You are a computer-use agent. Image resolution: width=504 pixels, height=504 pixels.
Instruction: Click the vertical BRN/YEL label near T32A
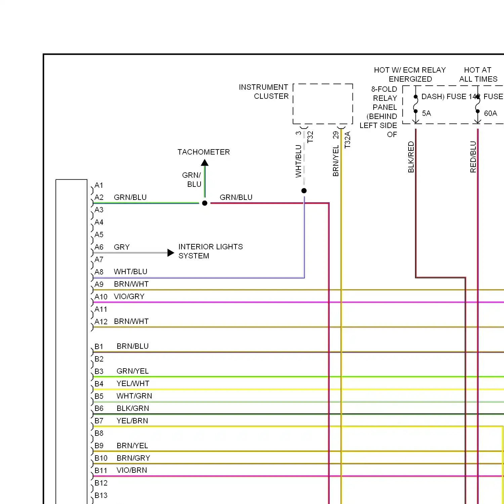coord(336,161)
